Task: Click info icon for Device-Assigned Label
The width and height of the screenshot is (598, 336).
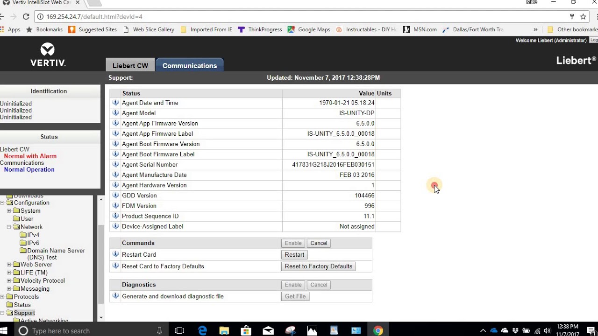Action: point(115,226)
